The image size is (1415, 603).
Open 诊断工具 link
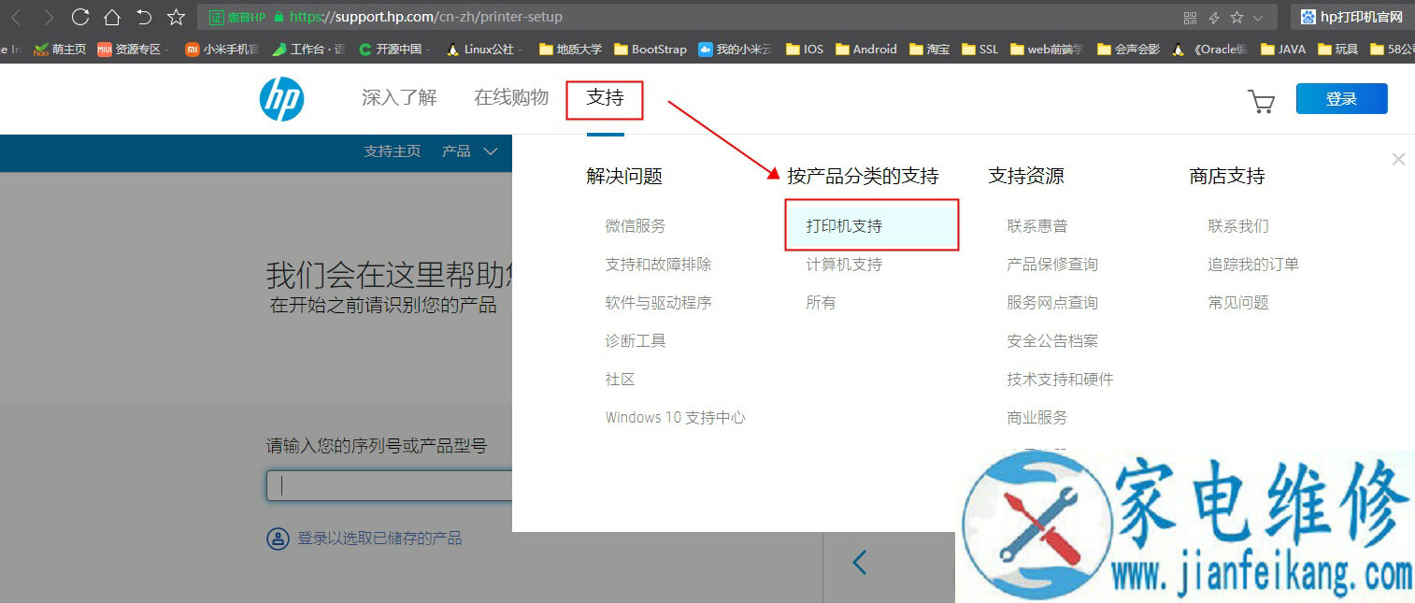636,341
